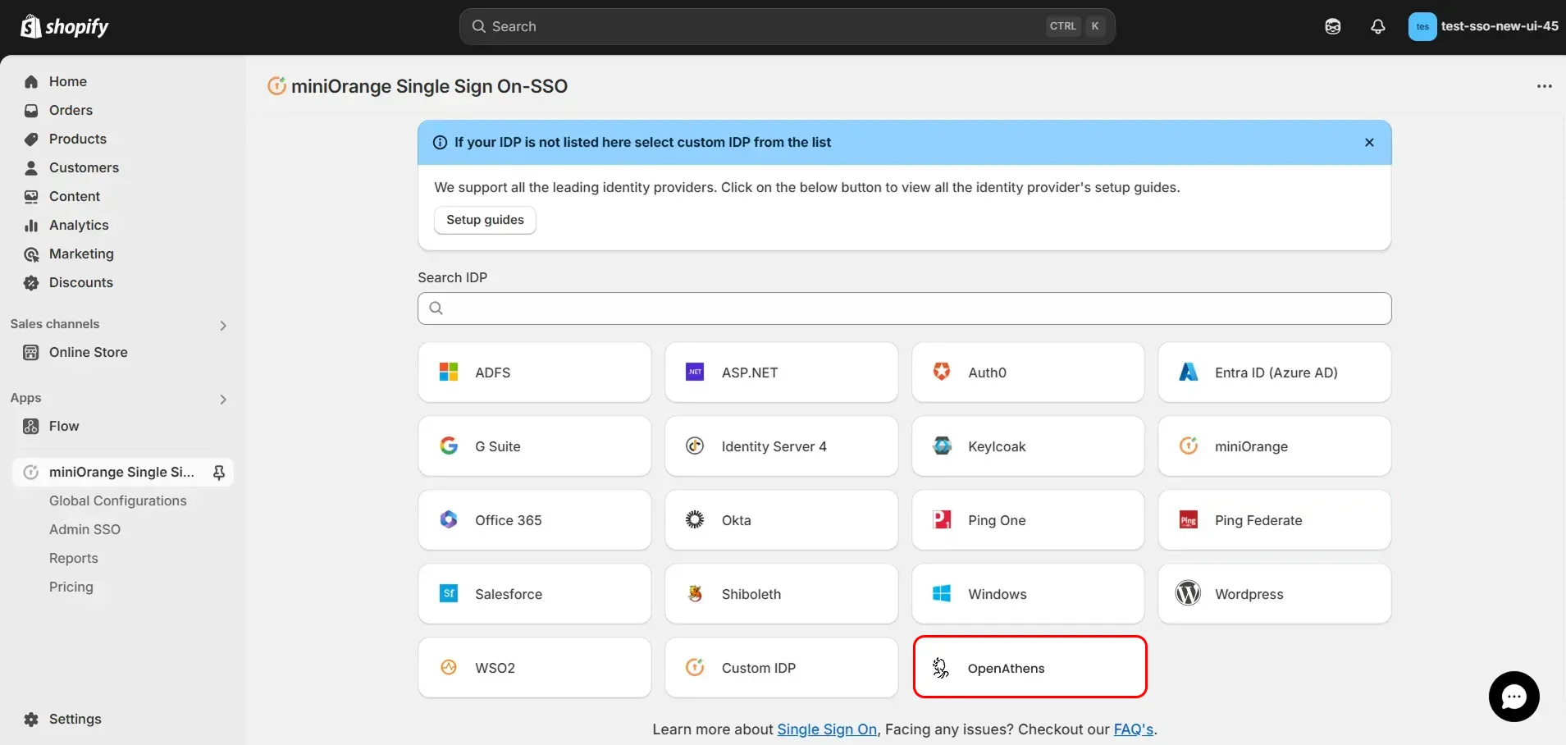The image size is (1566, 745).
Task: Select the ADFS identity provider
Action: pyautogui.click(x=535, y=372)
